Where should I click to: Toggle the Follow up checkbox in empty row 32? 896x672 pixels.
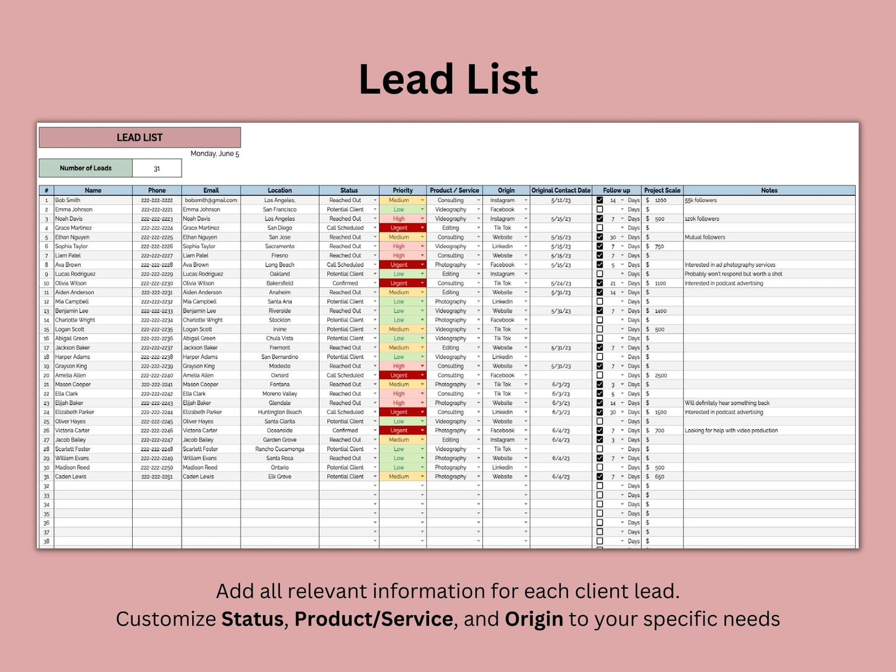coord(600,486)
